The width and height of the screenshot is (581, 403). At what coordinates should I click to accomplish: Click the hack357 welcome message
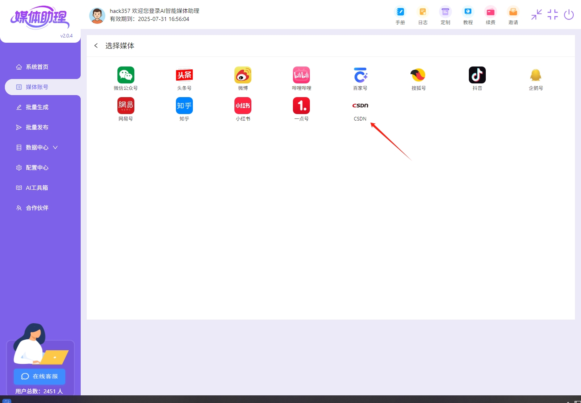click(x=155, y=11)
